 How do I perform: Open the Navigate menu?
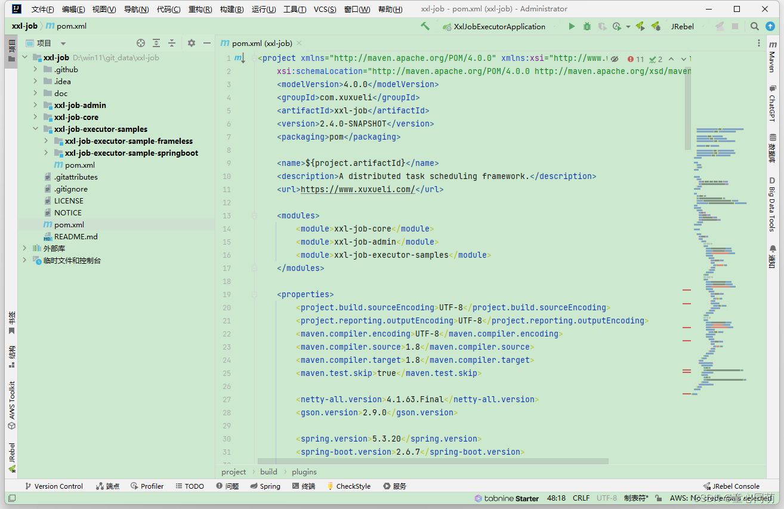pyautogui.click(x=136, y=9)
